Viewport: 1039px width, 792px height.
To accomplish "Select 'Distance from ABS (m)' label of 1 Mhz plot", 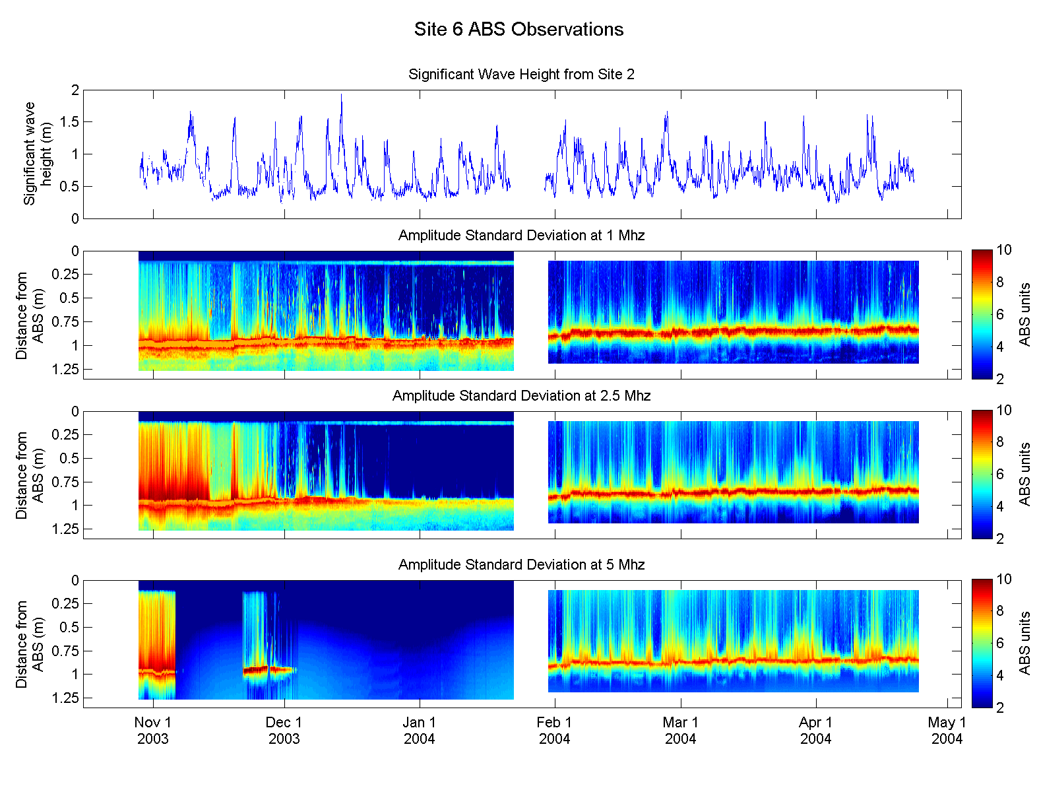I will 30,315.
